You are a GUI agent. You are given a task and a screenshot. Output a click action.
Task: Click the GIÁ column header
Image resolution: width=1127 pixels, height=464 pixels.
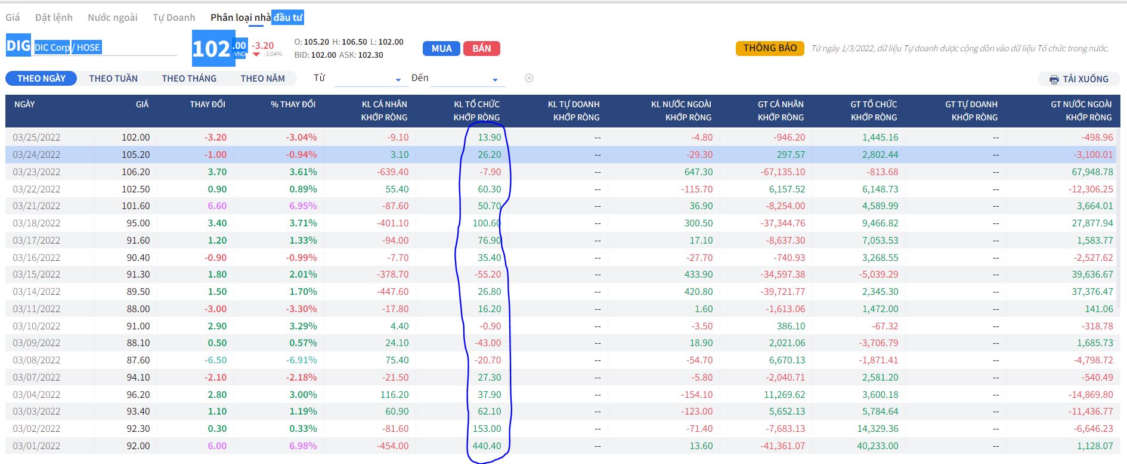coord(142,104)
